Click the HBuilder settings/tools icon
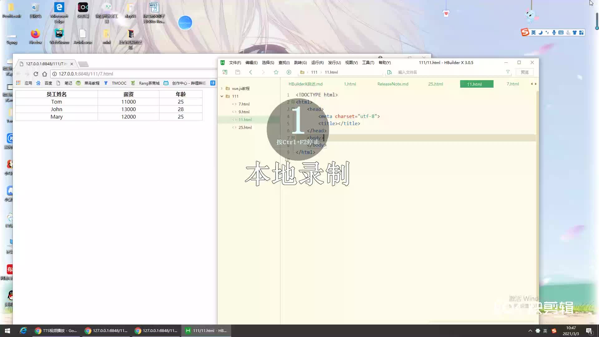Screen dimensions: 599x337 (368, 62)
